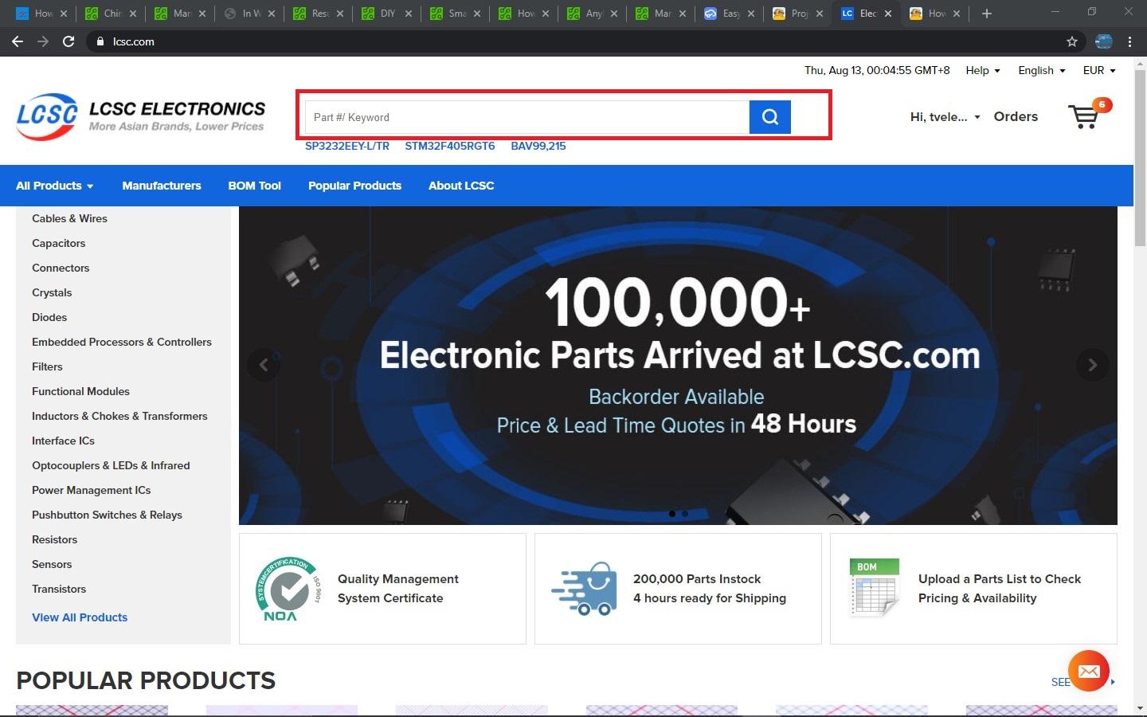Click the 100,000+ parts banner image
This screenshot has height=717, width=1147.
point(678,365)
